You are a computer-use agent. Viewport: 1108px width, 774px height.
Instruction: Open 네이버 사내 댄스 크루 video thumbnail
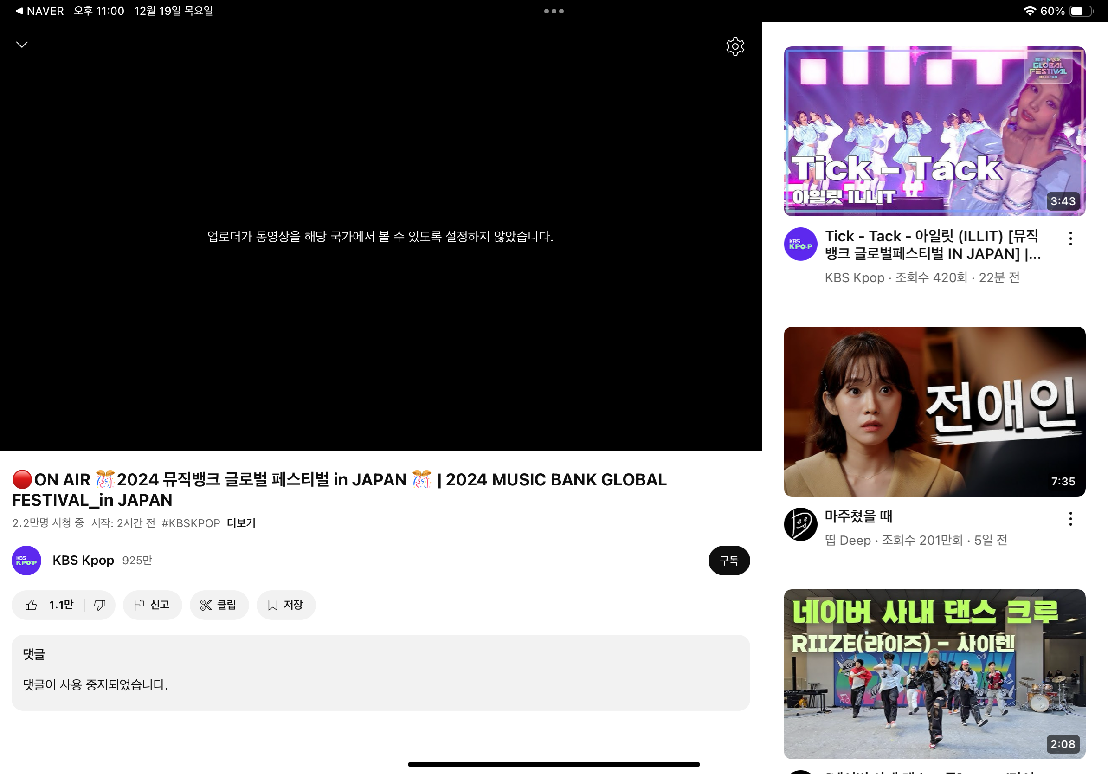935,674
